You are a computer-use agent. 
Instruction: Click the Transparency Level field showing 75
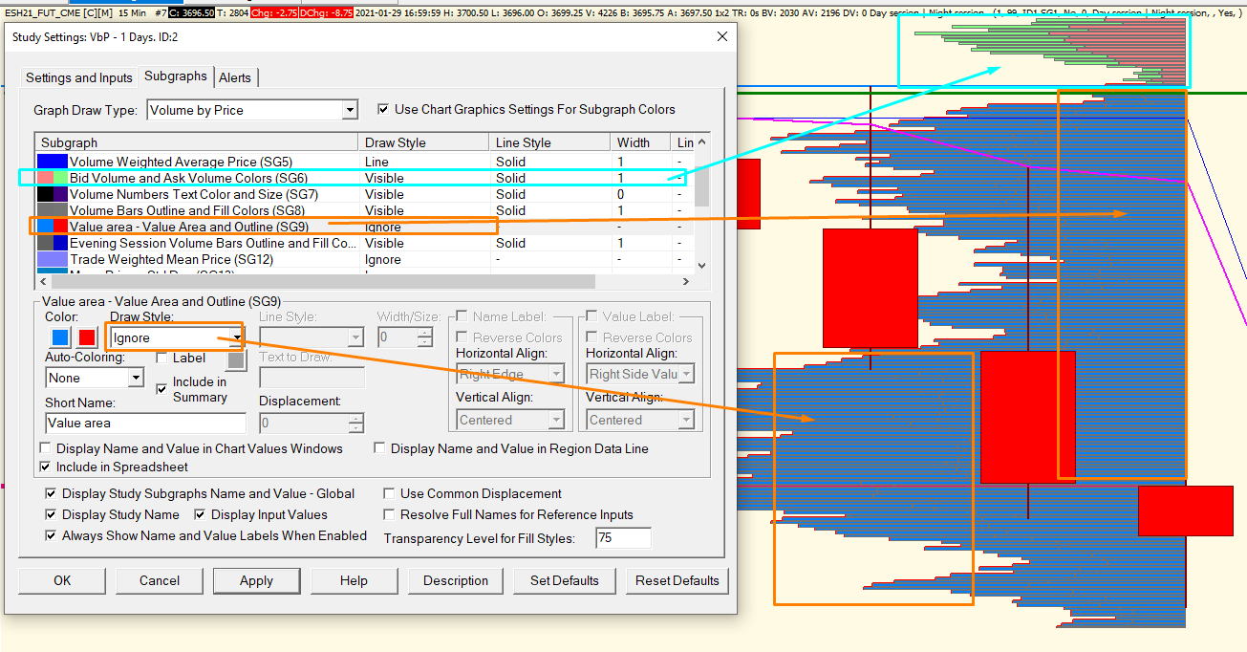[x=623, y=538]
